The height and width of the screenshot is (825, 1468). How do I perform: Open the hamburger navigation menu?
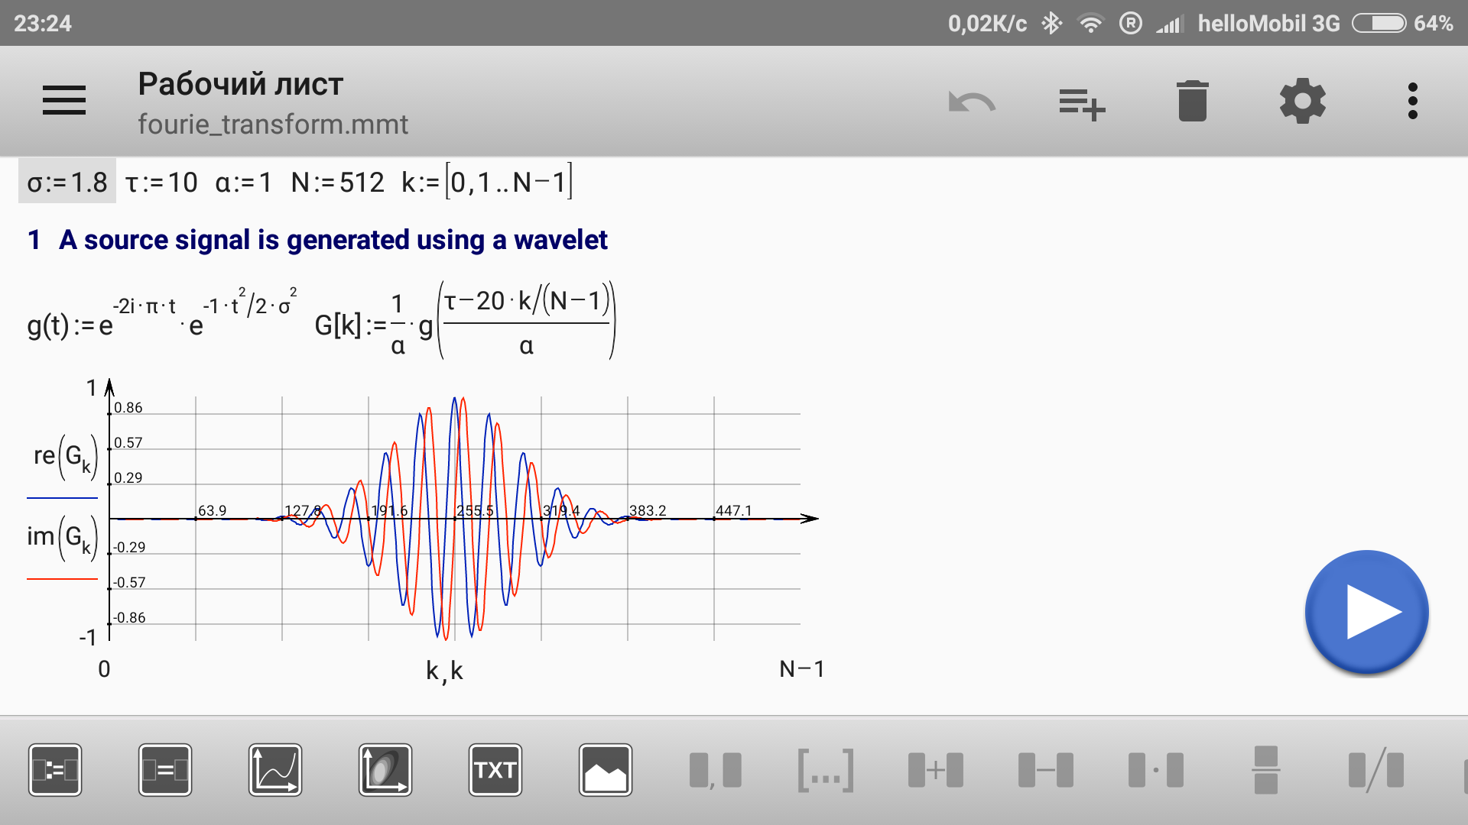[64, 101]
